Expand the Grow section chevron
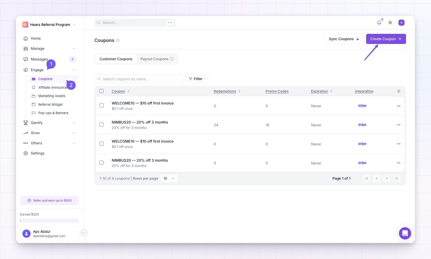 pos(74,133)
